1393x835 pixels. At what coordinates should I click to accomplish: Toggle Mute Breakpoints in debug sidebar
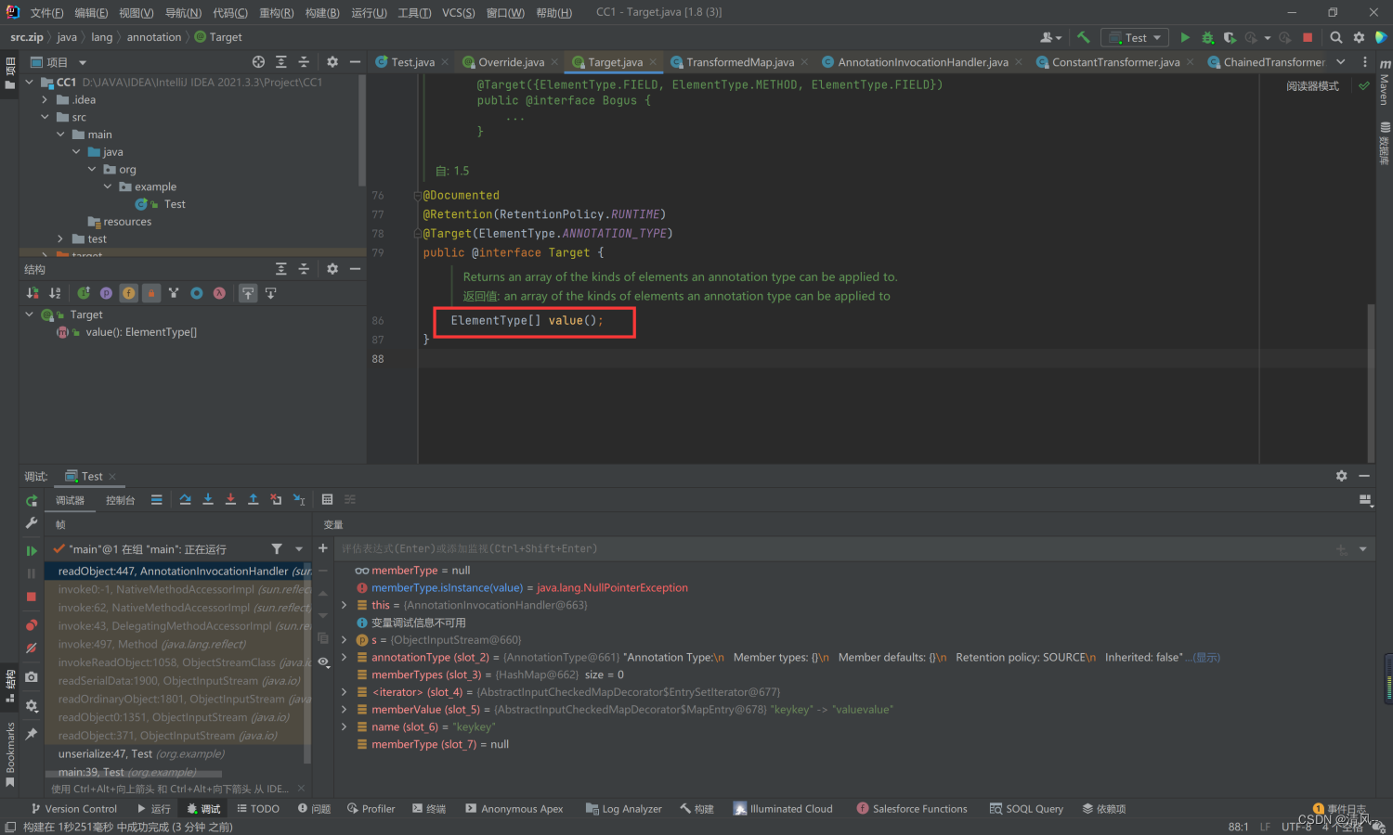click(32, 648)
